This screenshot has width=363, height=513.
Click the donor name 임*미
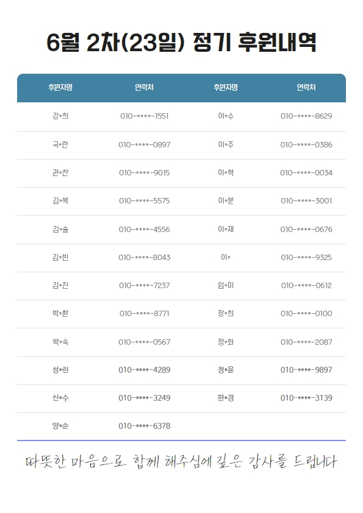226,285
